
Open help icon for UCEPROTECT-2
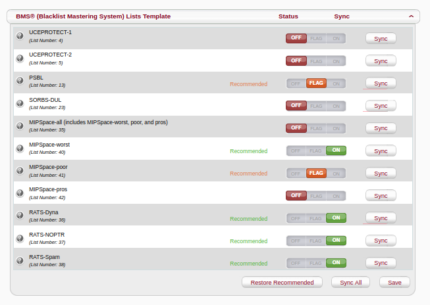20,59
